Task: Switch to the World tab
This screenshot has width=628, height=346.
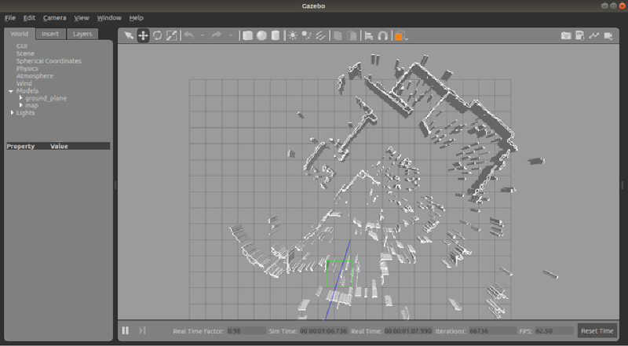Action: (x=20, y=34)
